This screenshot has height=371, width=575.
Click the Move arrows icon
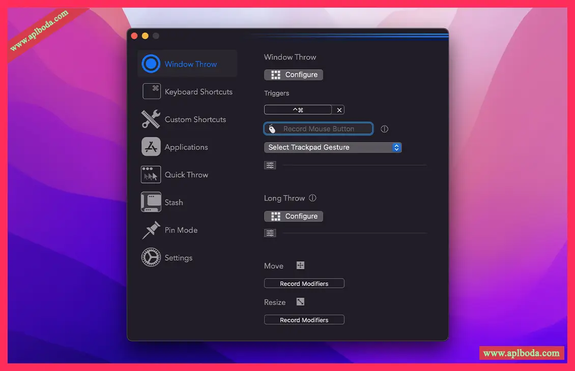click(x=300, y=265)
